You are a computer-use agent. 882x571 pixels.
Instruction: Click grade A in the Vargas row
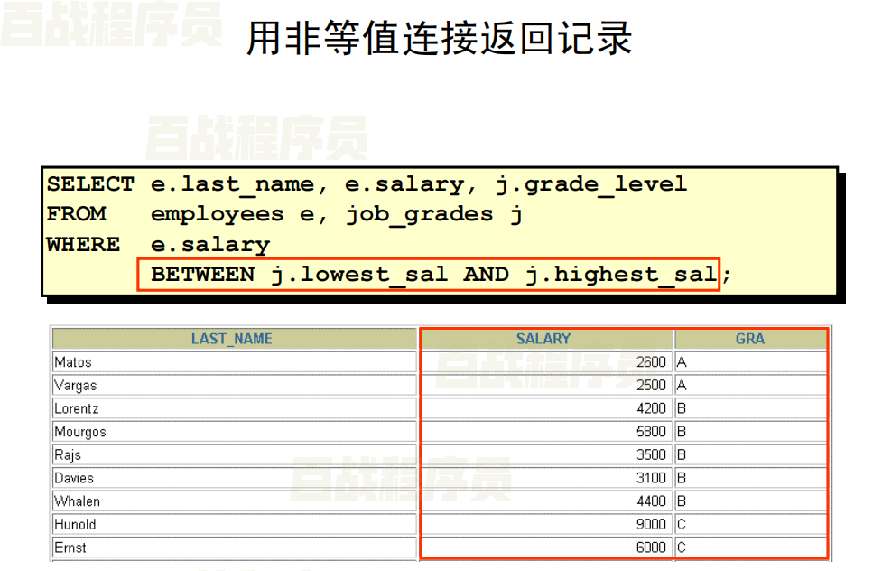coord(682,386)
